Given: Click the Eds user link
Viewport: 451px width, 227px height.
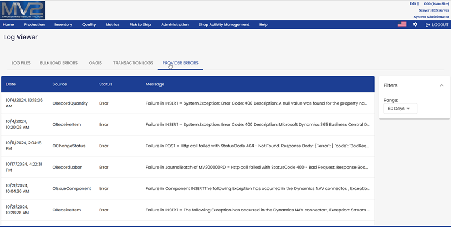Looking at the screenshot, I should pos(413,3).
